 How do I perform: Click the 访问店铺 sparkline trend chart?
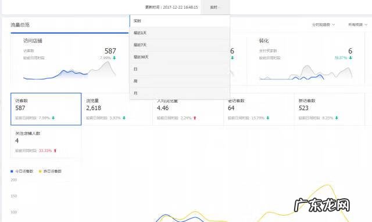point(70,71)
